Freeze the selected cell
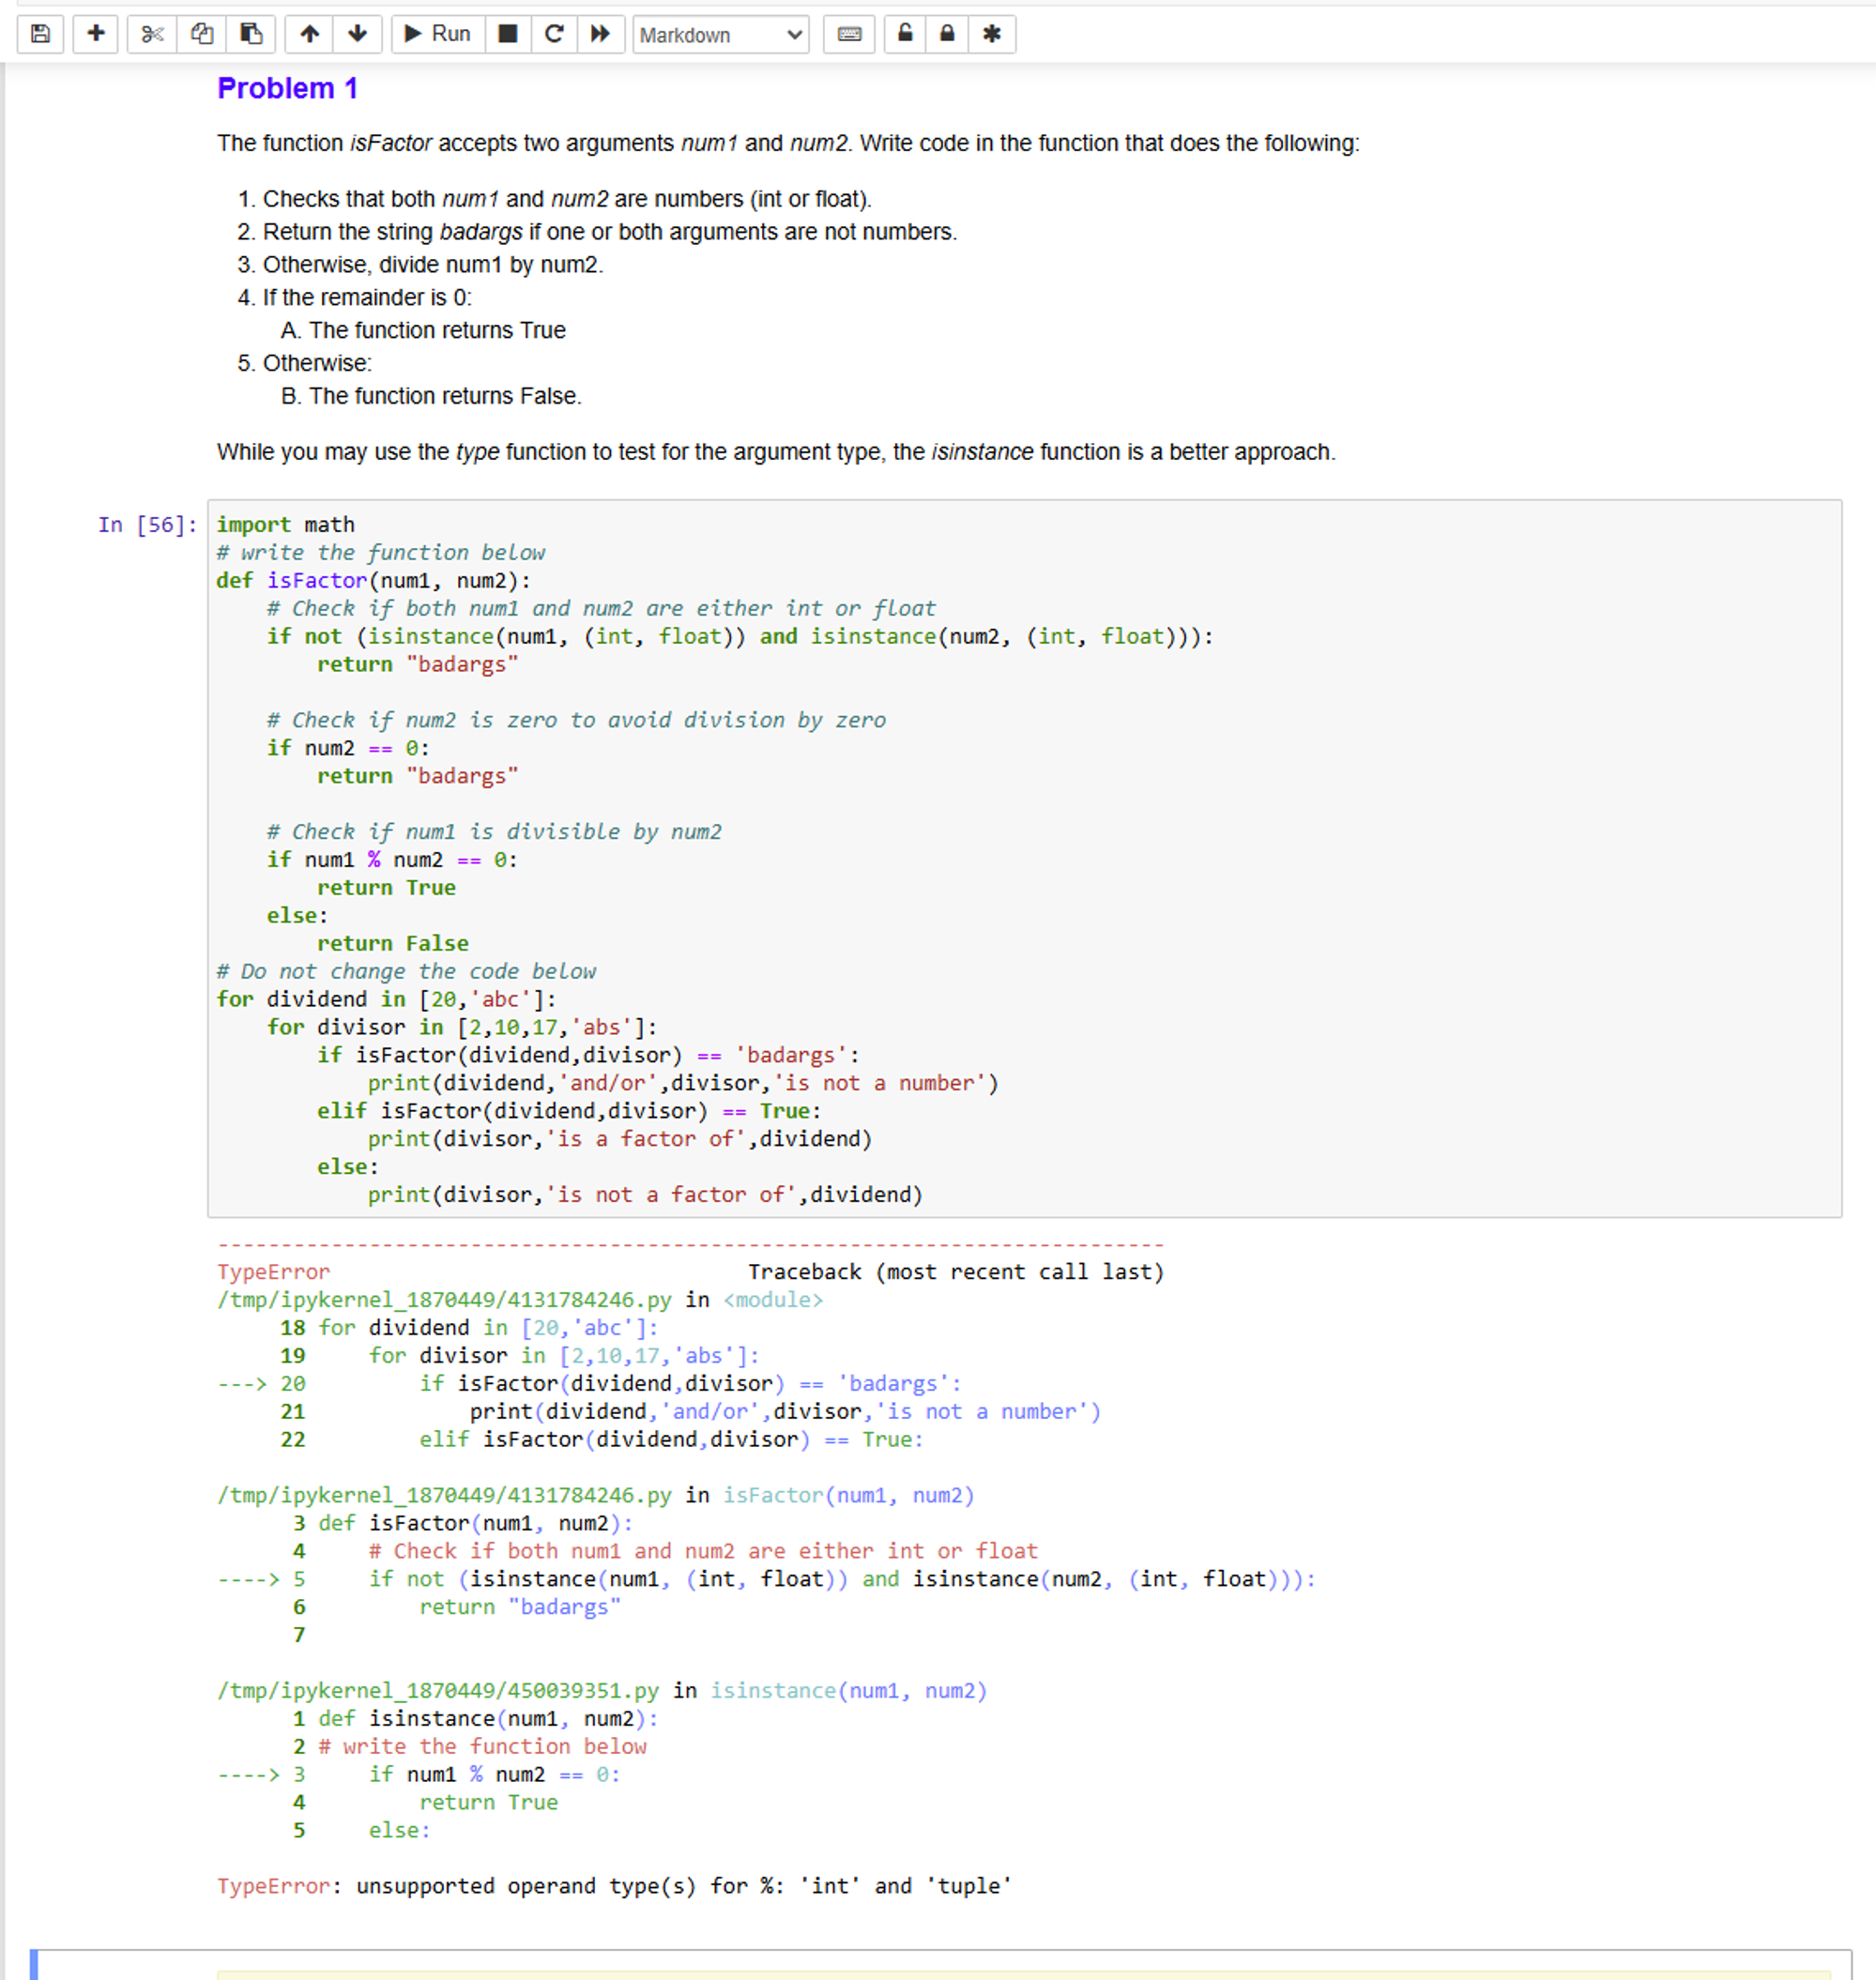The width and height of the screenshot is (1876, 1980). (992, 34)
